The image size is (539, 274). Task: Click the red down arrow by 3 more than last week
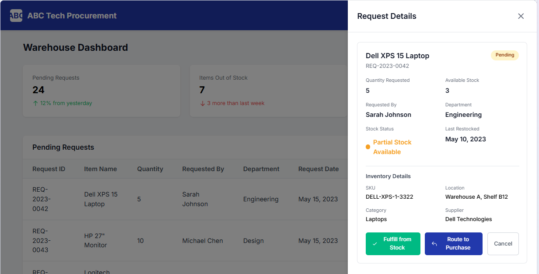pyautogui.click(x=203, y=103)
